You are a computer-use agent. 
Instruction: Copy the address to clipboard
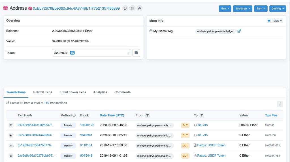125,8
